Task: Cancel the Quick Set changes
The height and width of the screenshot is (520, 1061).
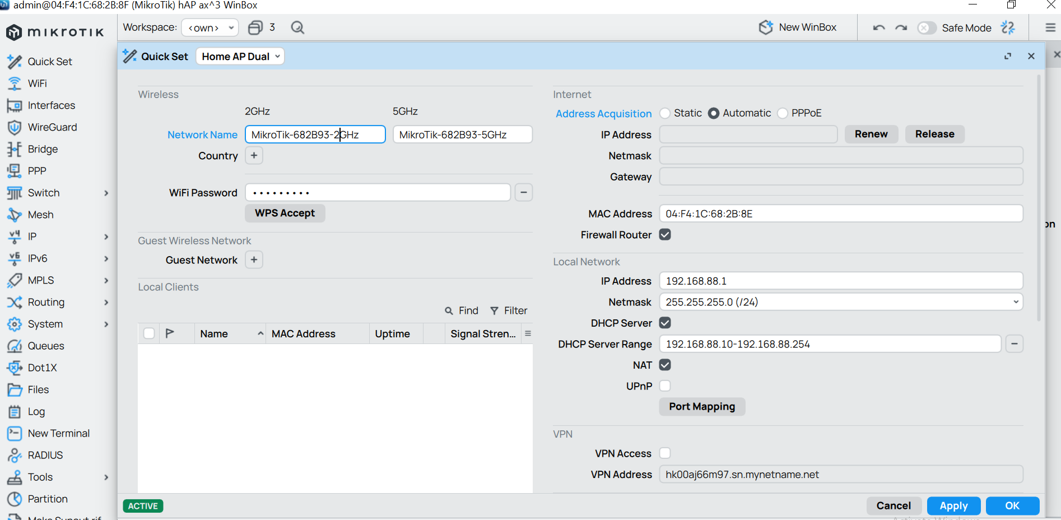Action: coord(894,505)
